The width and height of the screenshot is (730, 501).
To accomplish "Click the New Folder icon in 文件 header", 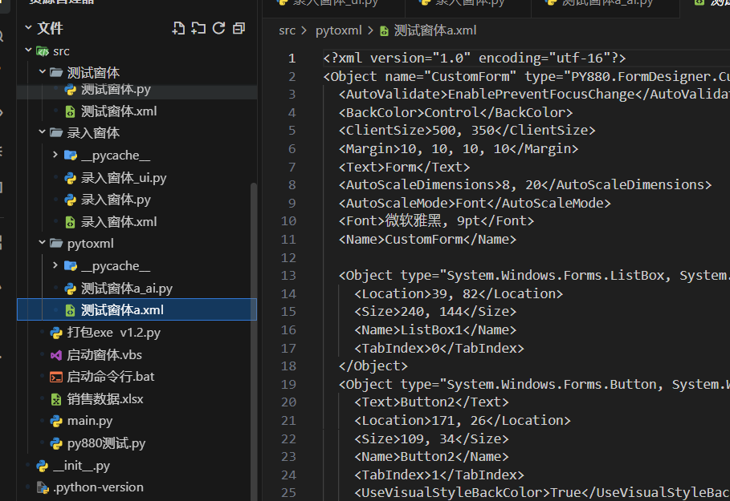I will [x=199, y=29].
